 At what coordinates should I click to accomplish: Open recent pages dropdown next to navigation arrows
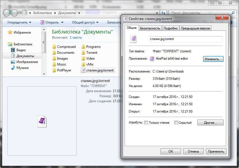pyautogui.click(x=20, y=13)
